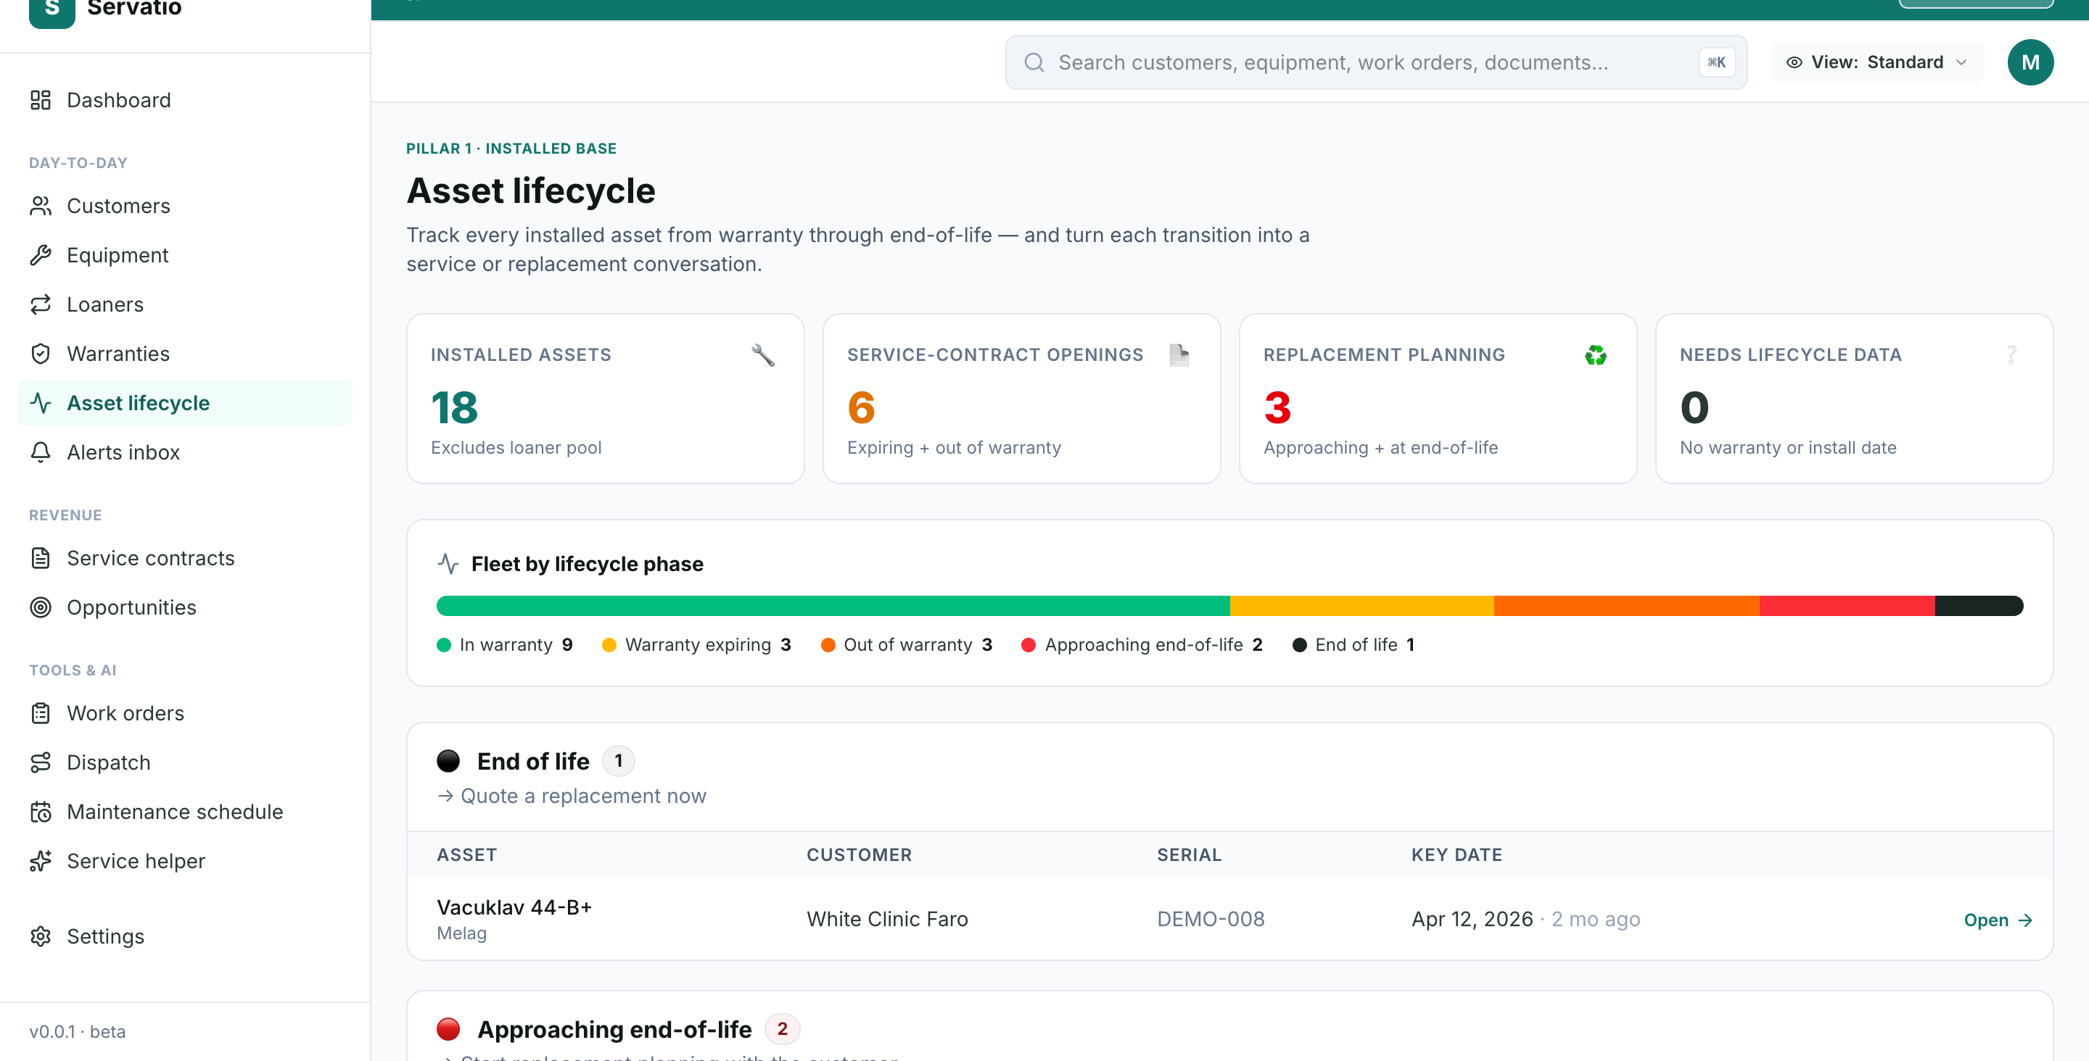Click the ASSET column header
Screen dimensions: 2089x1061
click(467, 855)
